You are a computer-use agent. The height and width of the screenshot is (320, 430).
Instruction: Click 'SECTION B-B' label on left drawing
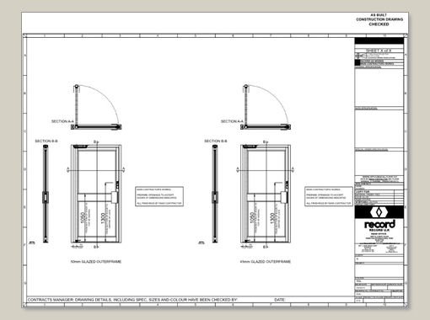click(x=46, y=141)
